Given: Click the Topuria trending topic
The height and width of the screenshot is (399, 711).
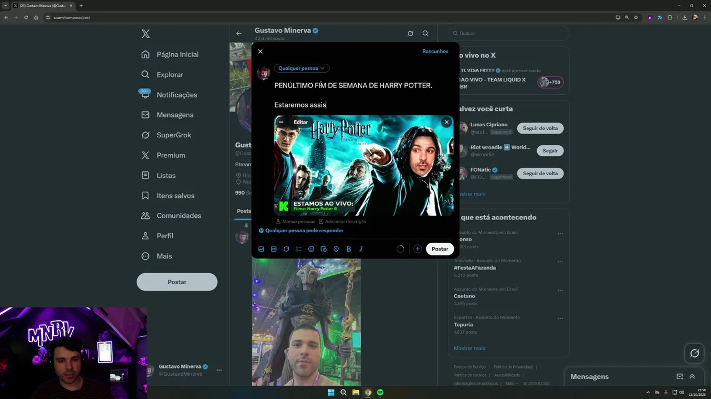Looking at the screenshot, I should click(x=463, y=325).
